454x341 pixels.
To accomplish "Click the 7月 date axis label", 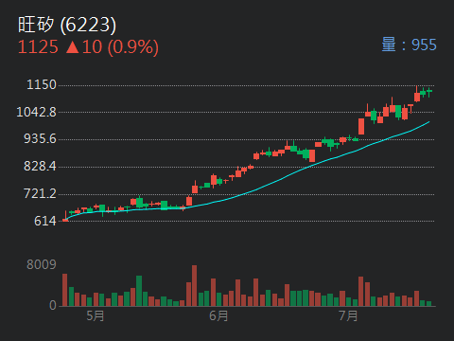I will pos(348,315).
